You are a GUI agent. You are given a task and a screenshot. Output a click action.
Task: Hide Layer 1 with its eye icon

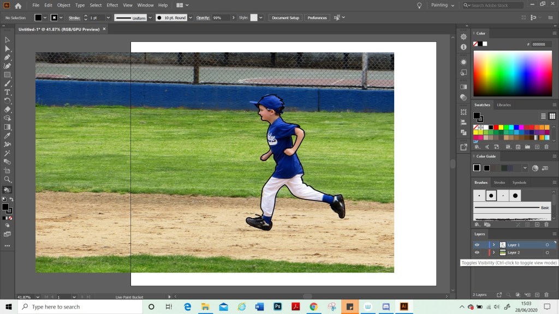(477, 245)
